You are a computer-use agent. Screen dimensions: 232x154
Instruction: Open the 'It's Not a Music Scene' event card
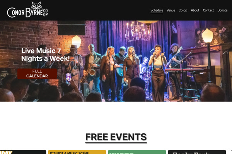click(77, 152)
